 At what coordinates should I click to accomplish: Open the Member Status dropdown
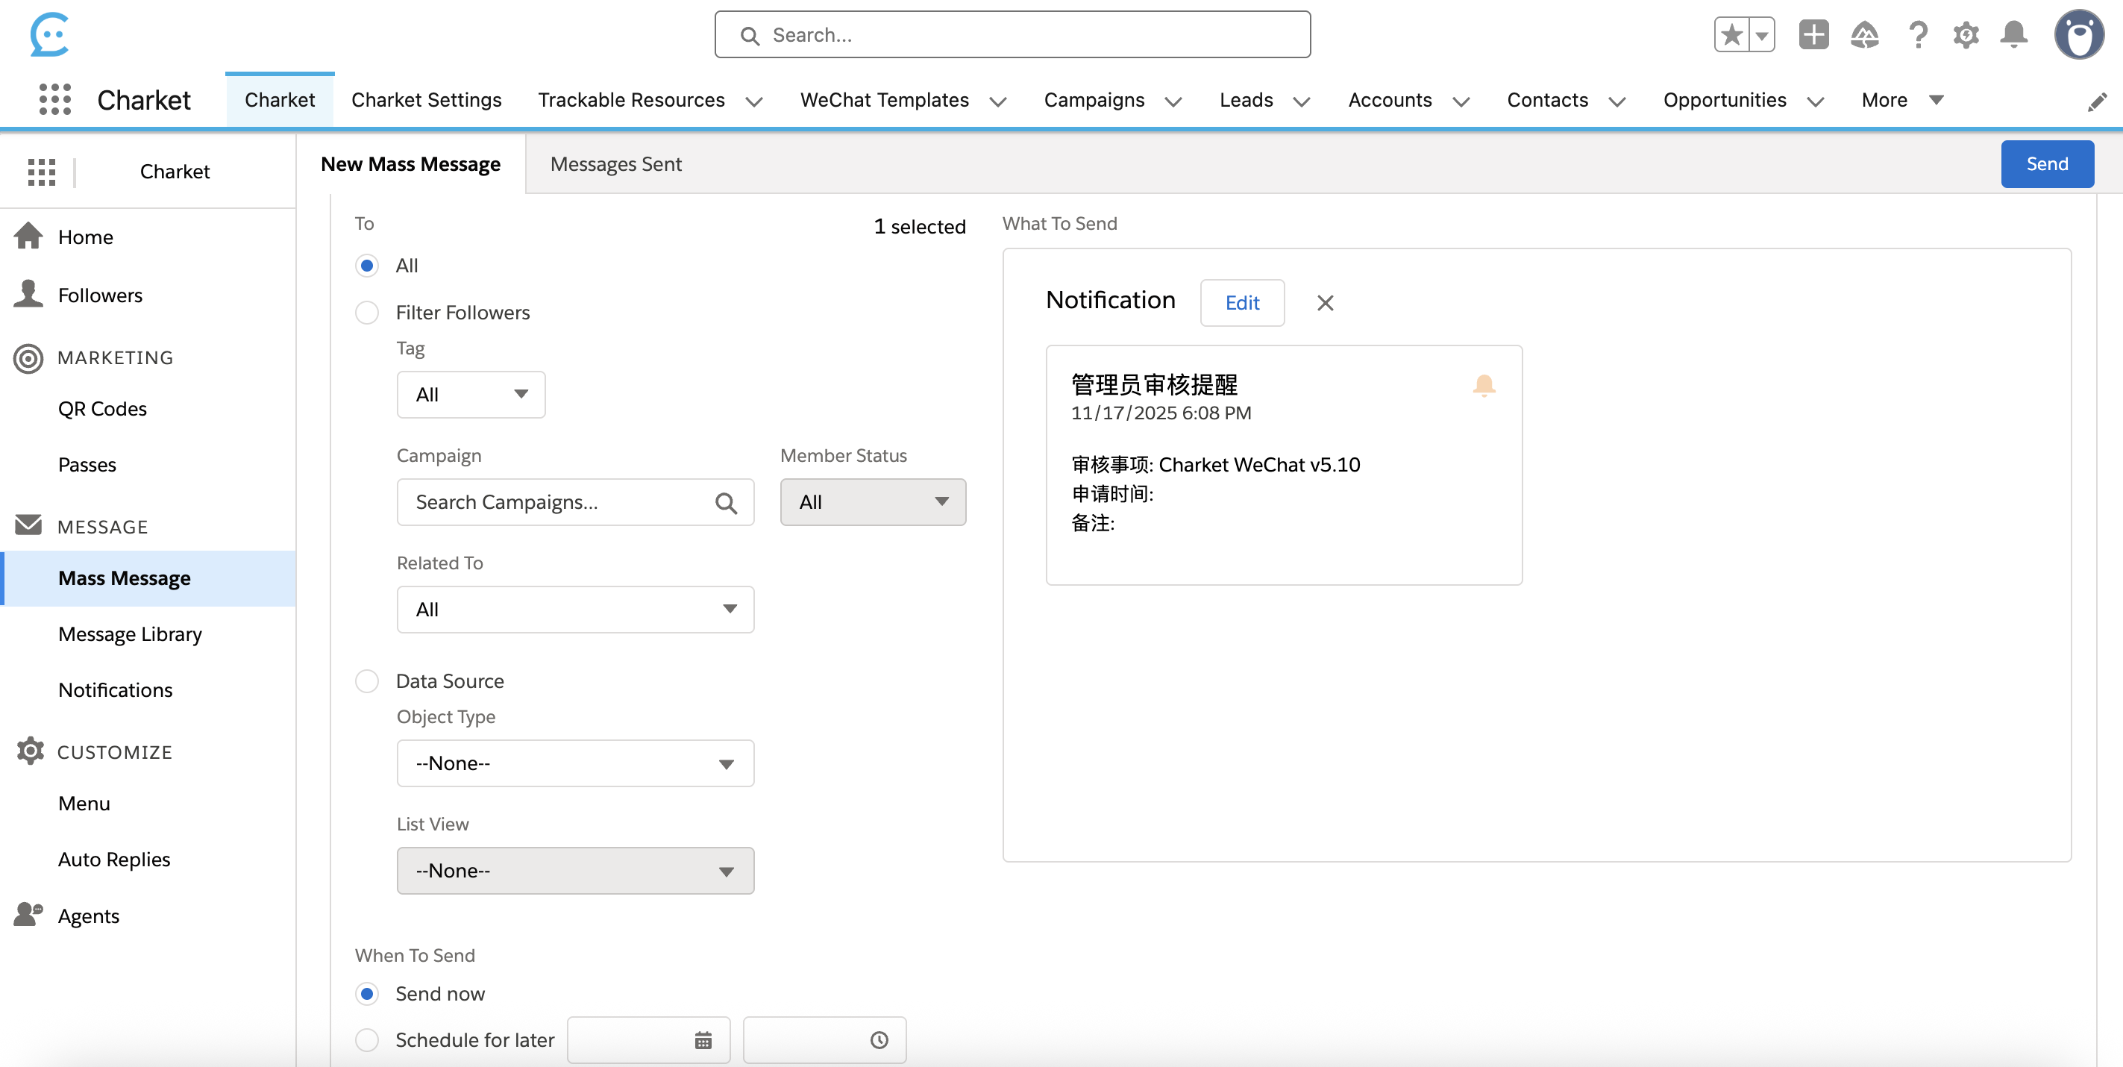872,502
